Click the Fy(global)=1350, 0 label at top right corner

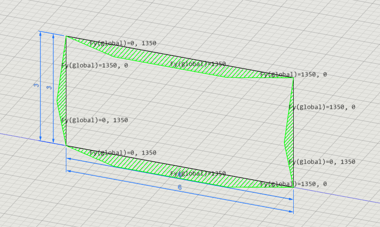pyautogui.click(x=294, y=74)
